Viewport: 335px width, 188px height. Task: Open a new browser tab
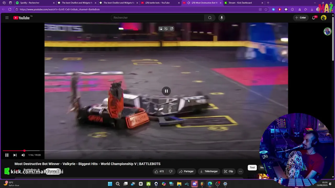tap(268, 3)
